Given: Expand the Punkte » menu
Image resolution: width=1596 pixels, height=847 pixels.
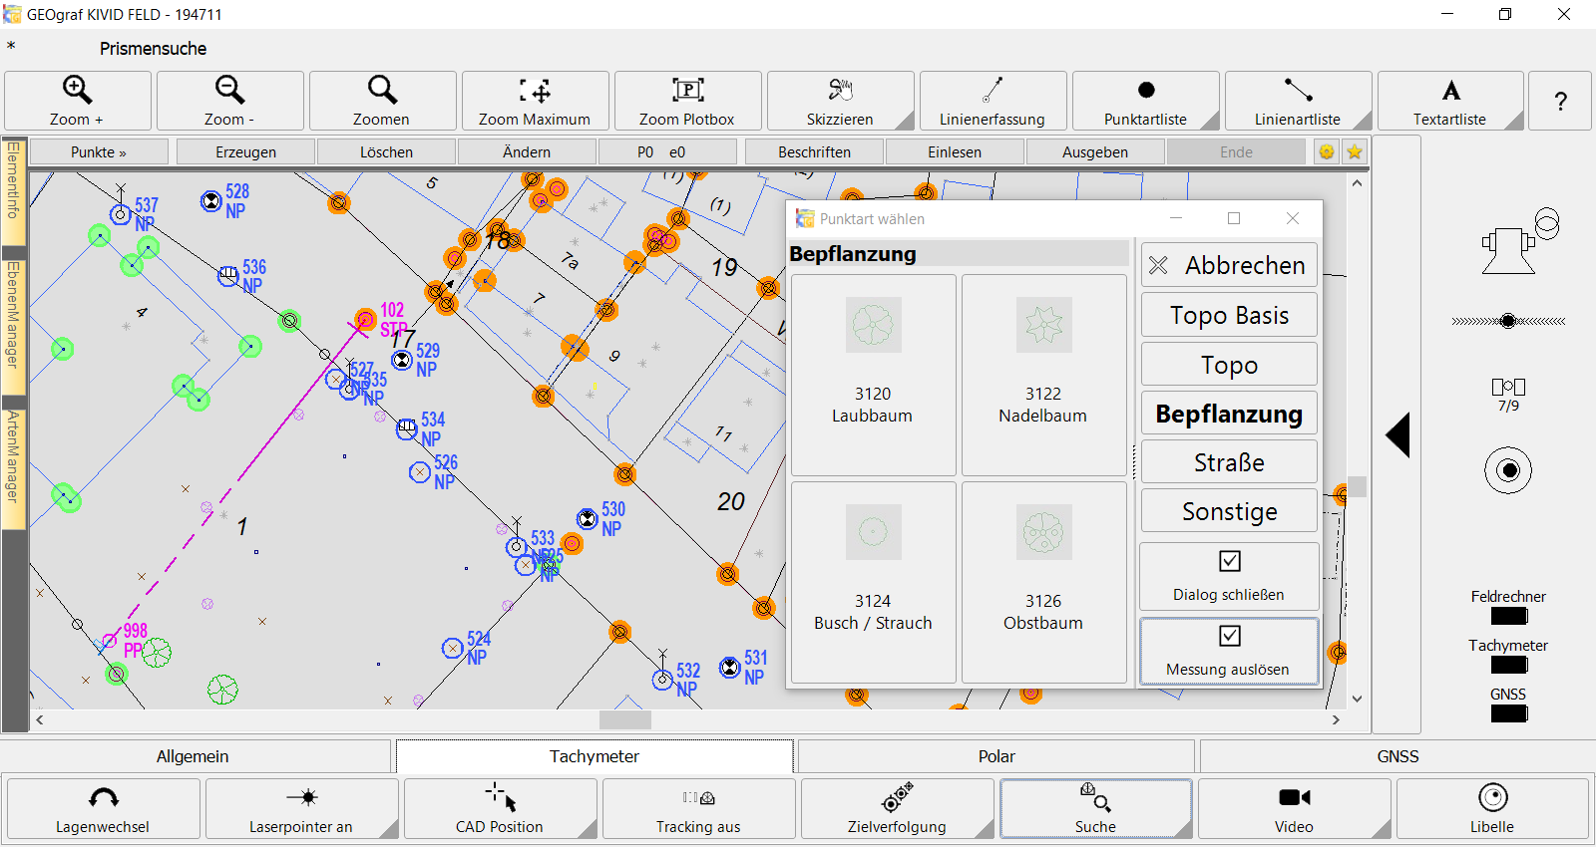Looking at the screenshot, I should tap(99, 152).
